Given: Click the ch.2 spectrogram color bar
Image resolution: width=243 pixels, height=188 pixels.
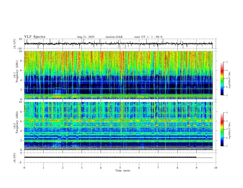Looking at the screenshot, I should (x=222, y=129).
